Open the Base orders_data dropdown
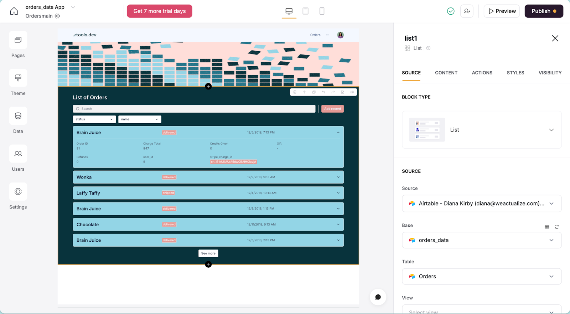Viewport: 570px width, 314px height. [x=482, y=240]
